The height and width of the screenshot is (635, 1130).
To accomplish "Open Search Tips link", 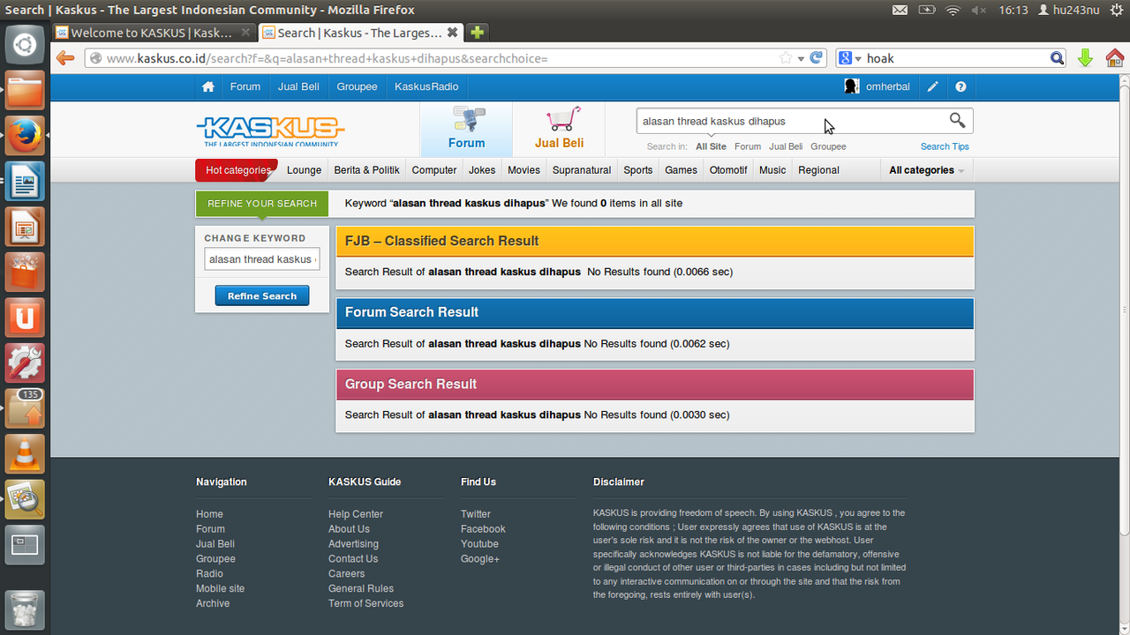I will [945, 146].
